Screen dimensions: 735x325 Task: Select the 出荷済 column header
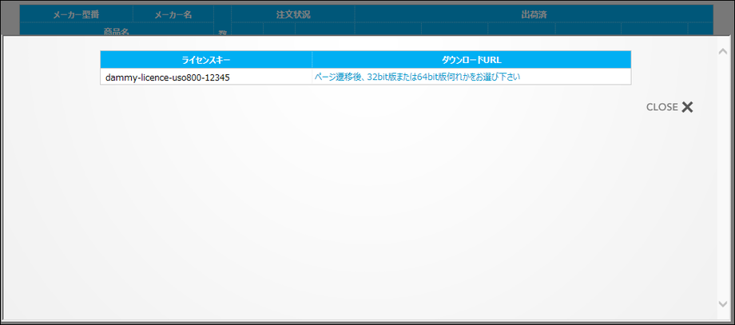coord(534,15)
